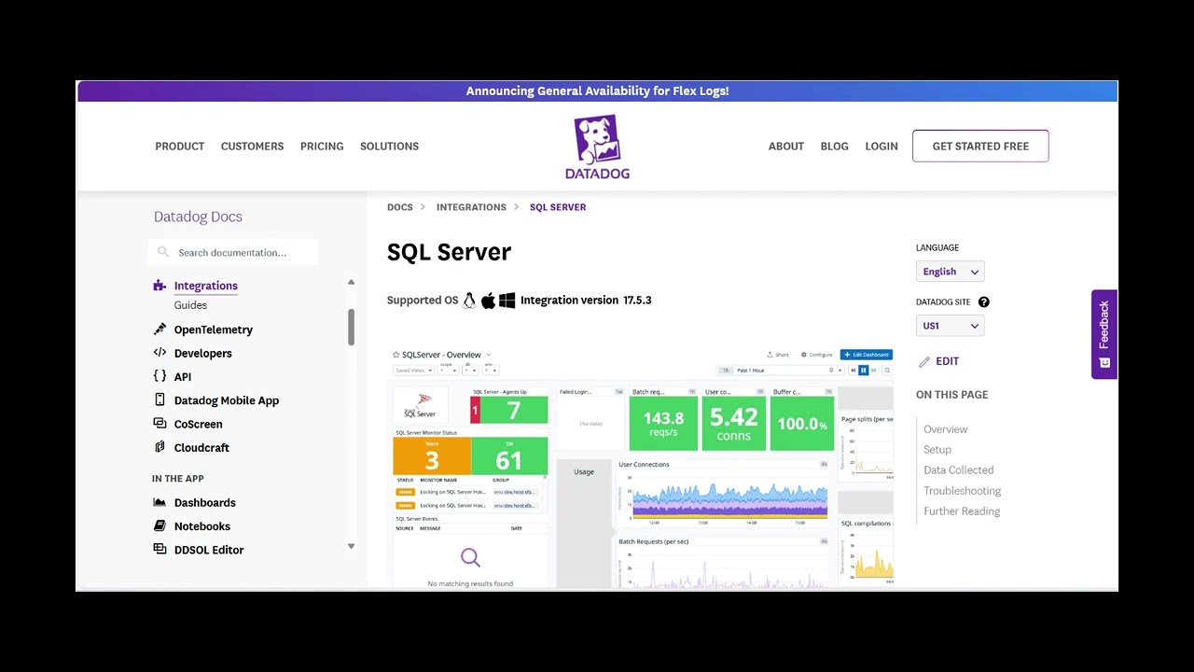Open the Datadog Site dropdown US1
Viewport: 1194px width, 672px height.
[950, 326]
